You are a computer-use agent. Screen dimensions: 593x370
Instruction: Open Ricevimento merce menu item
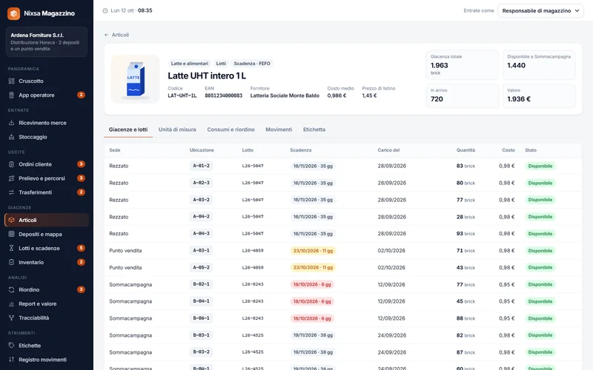47,123
